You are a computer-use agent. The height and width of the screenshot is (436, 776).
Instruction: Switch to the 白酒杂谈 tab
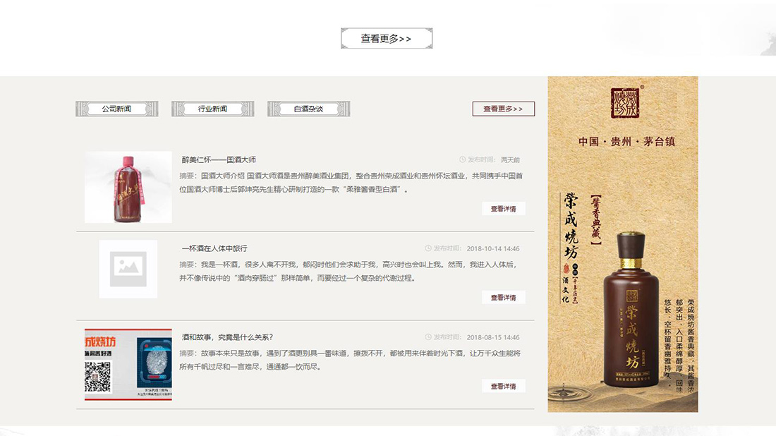coord(309,109)
